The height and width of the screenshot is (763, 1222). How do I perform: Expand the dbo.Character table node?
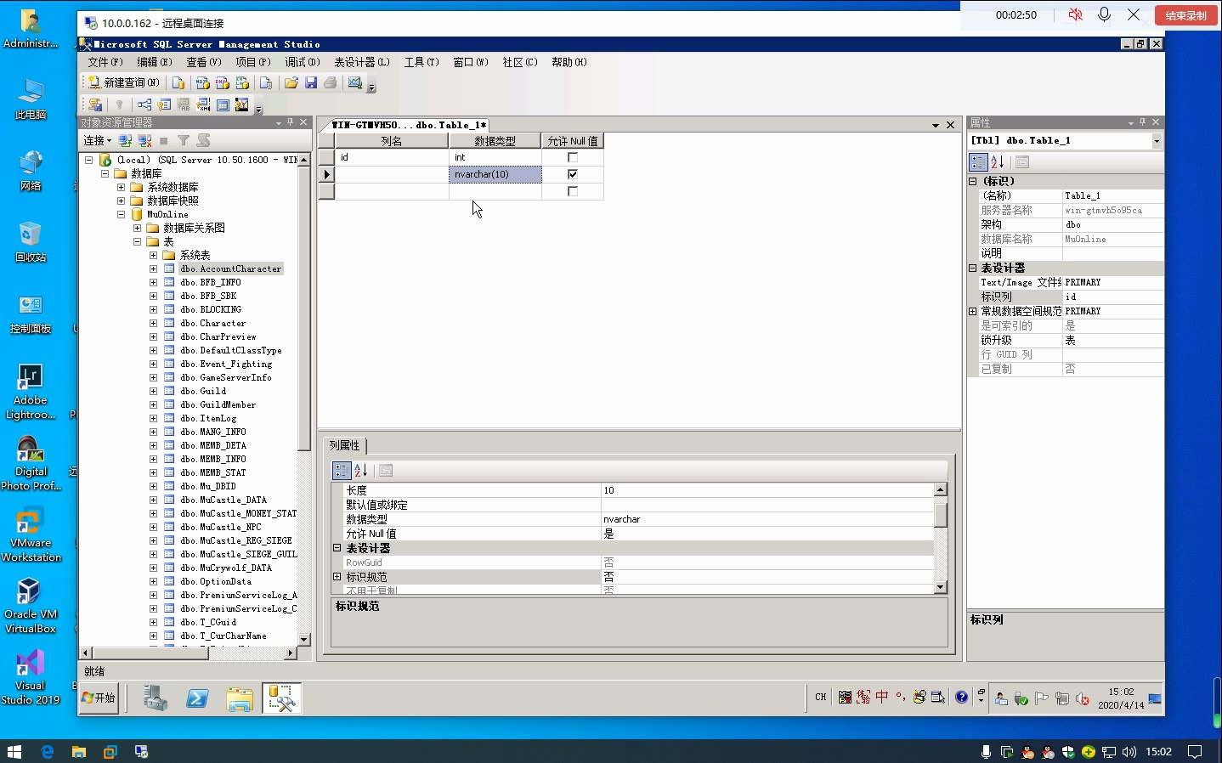pyautogui.click(x=153, y=323)
